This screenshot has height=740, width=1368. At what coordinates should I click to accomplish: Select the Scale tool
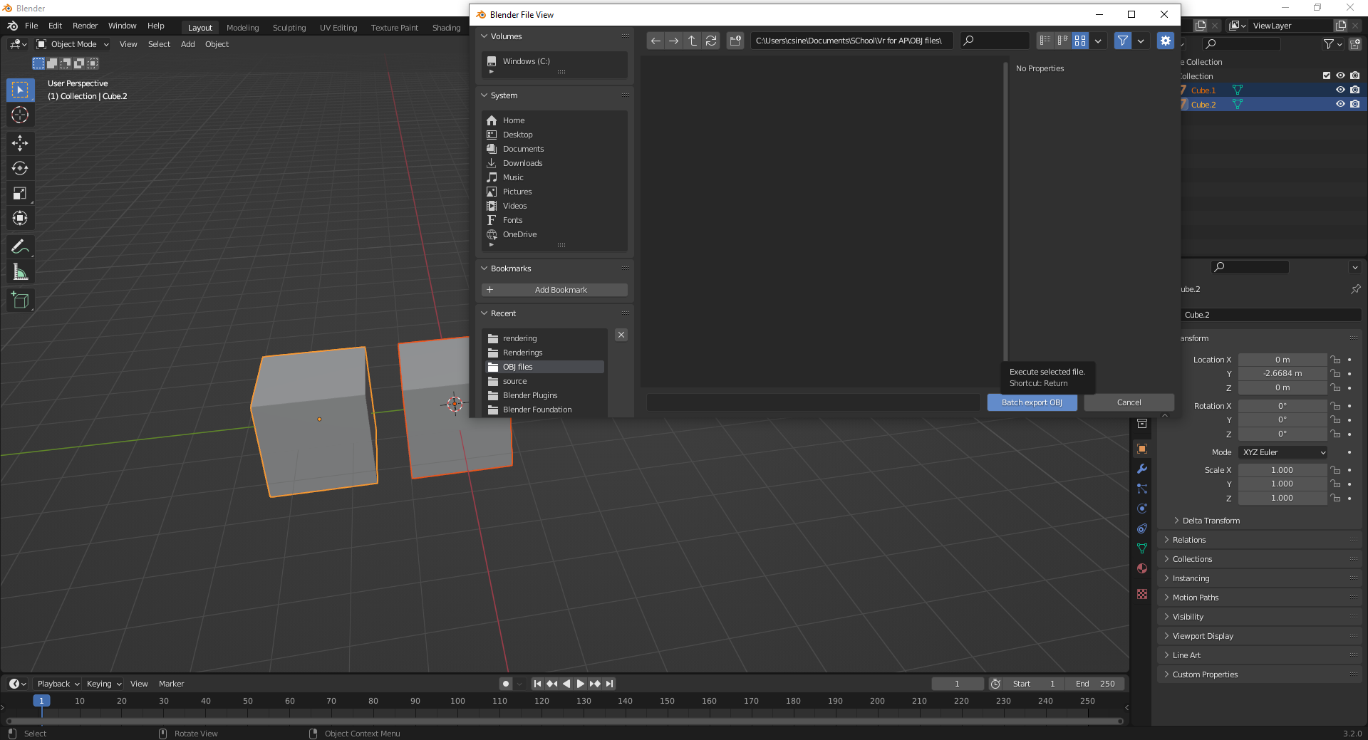click(x=20, y=193)
